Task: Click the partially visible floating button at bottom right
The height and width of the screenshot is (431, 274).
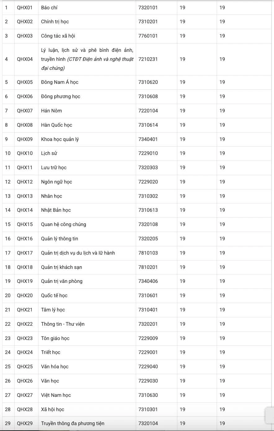Action: [270, 415]
